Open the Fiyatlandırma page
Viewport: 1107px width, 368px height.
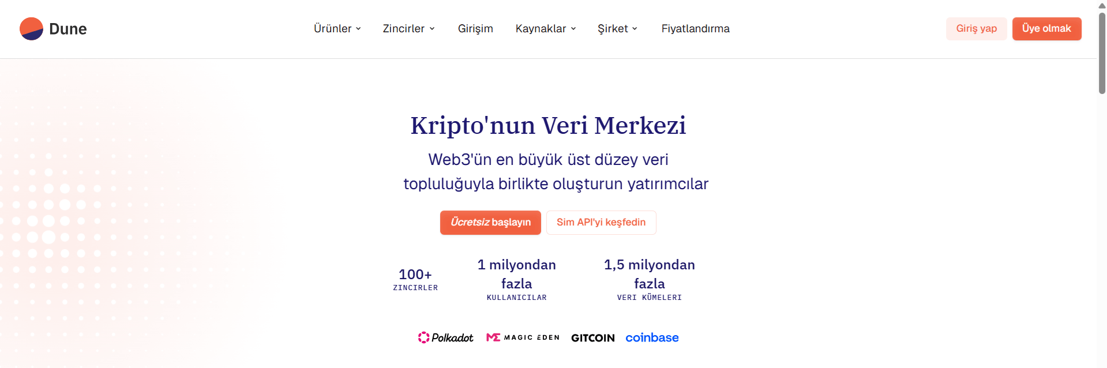[x=695, y=28]
